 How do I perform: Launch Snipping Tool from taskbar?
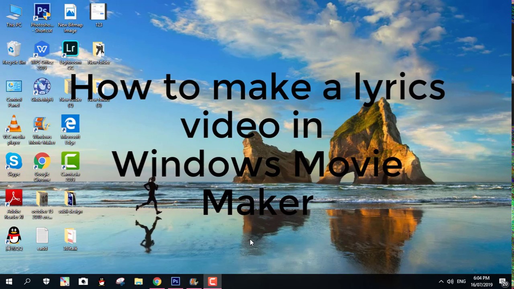pos(120,281)
